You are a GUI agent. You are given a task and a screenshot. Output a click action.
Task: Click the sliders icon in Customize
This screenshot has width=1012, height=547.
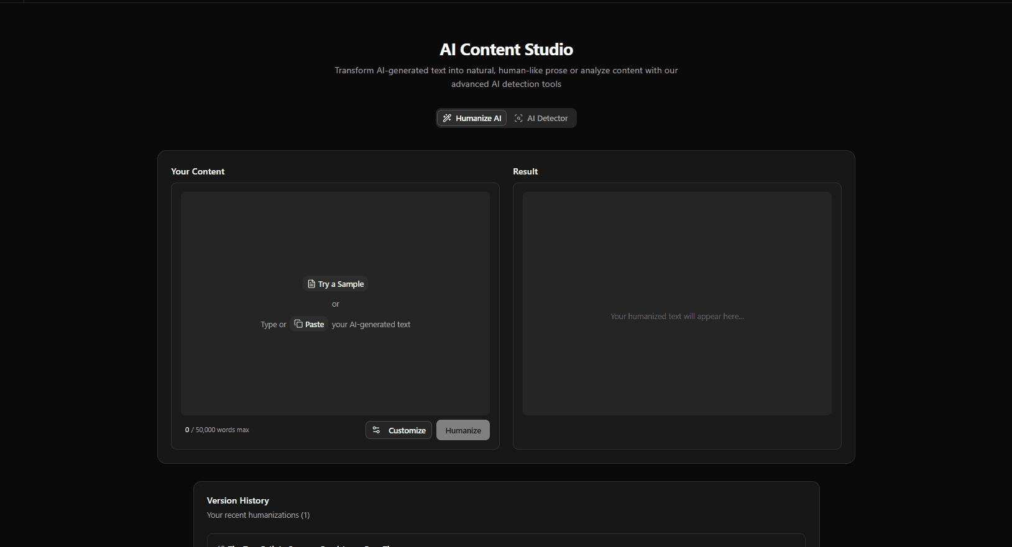376,430
